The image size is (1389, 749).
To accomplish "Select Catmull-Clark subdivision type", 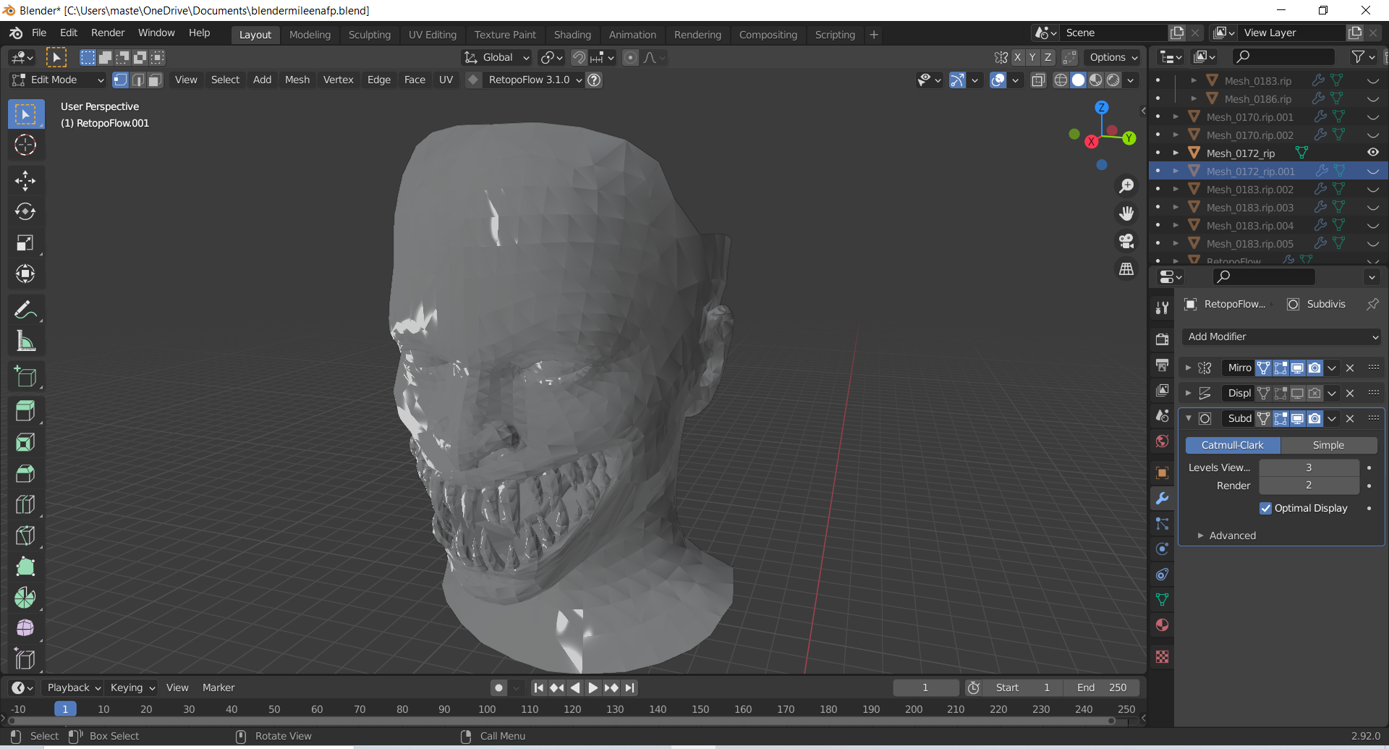I will (1233, 445).
